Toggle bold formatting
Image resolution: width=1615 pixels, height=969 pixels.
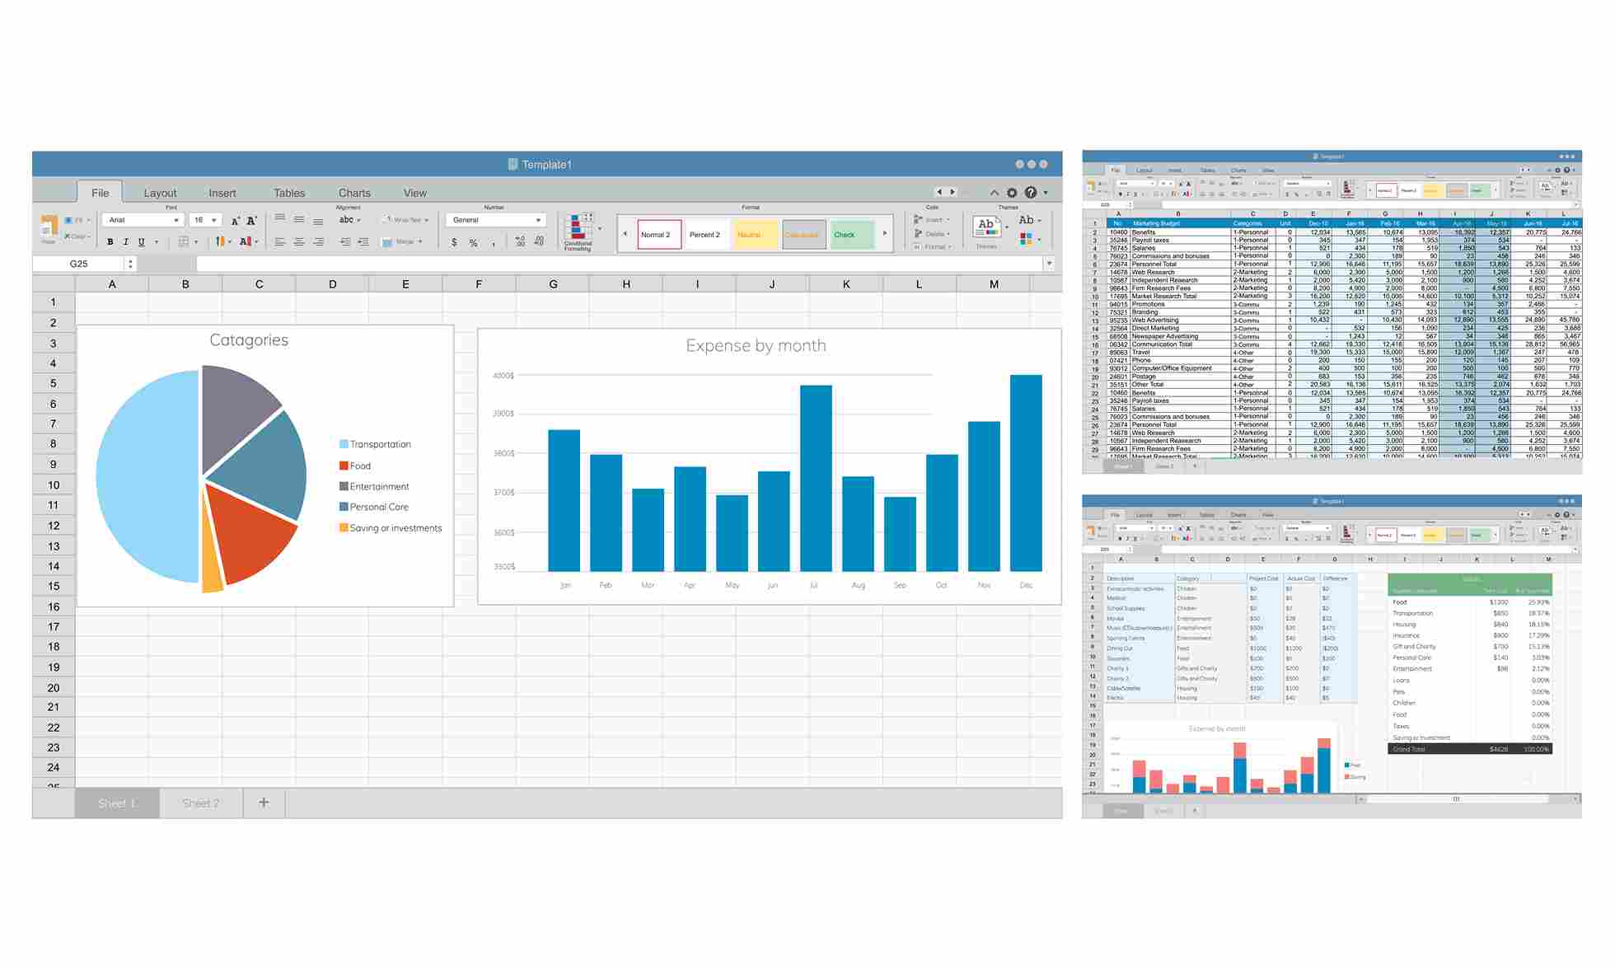click(109, 241)
